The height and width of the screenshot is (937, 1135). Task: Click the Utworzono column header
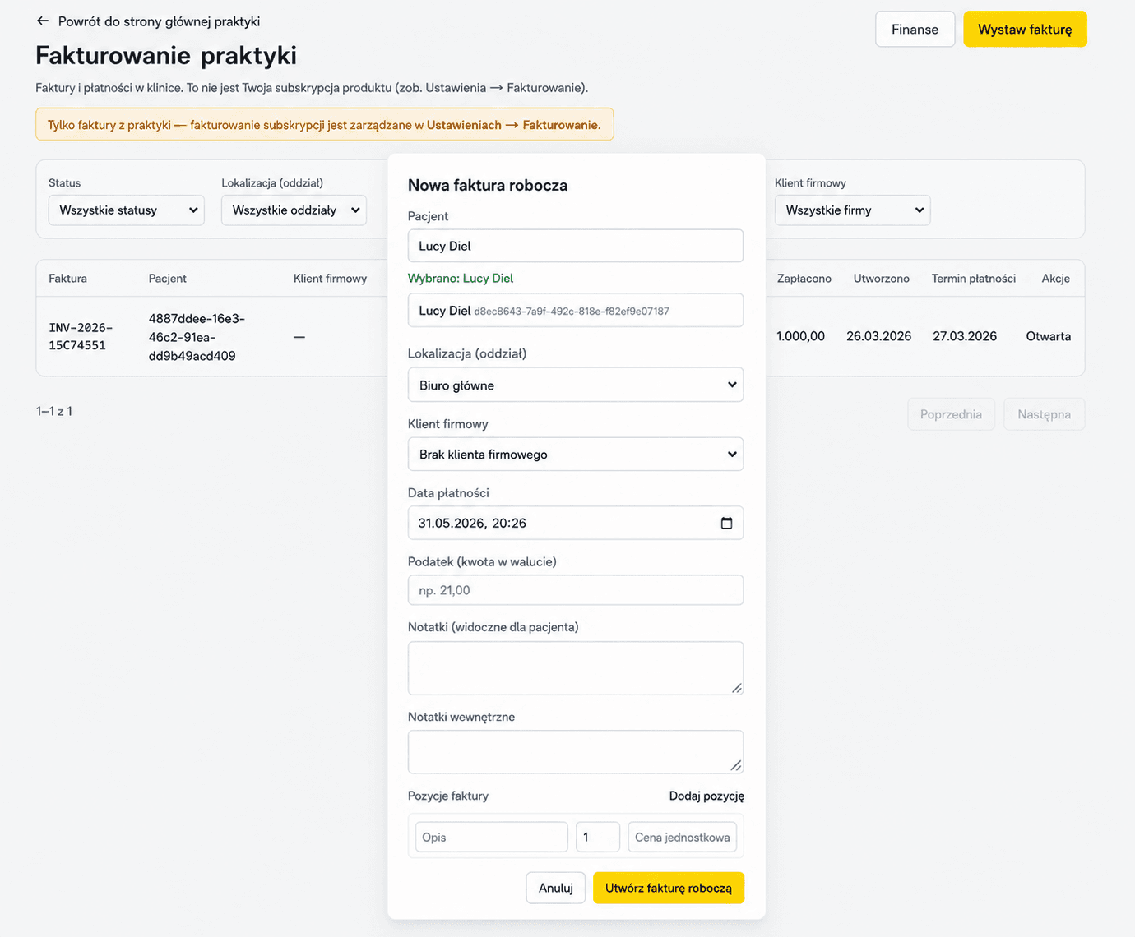click(x=881, y=279)
